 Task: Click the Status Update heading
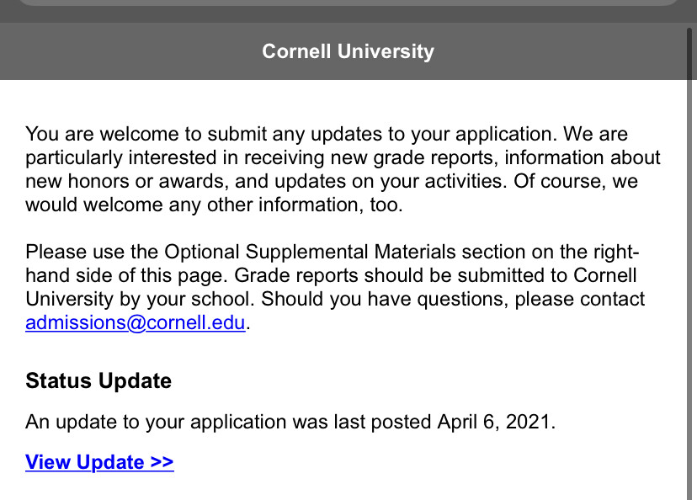point(98,380)
